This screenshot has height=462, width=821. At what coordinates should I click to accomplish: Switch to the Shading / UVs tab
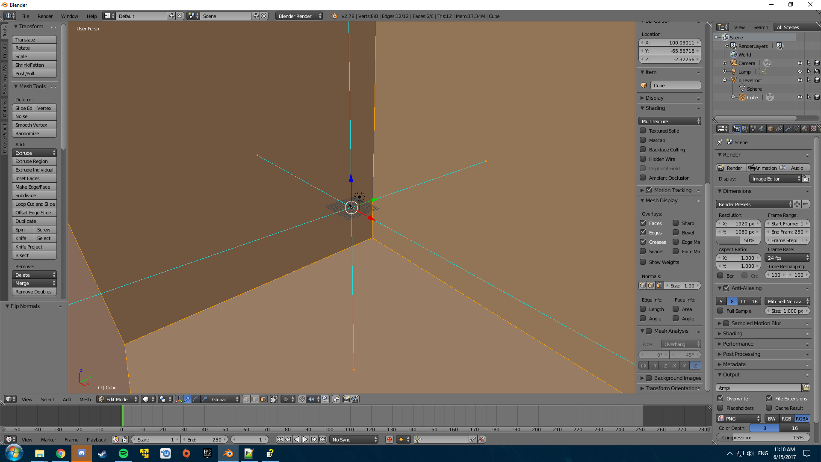coord(5,80)
